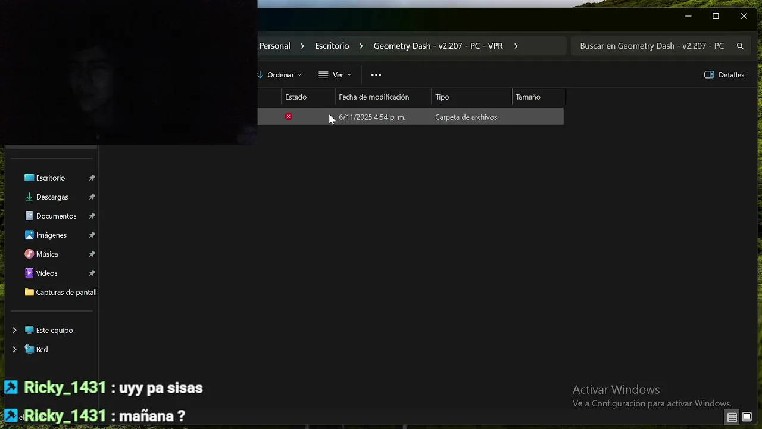Click the Capturas de pantalla folder icon
The height and width of the screenshot is (429, 762).
click(x=29, y=292)
